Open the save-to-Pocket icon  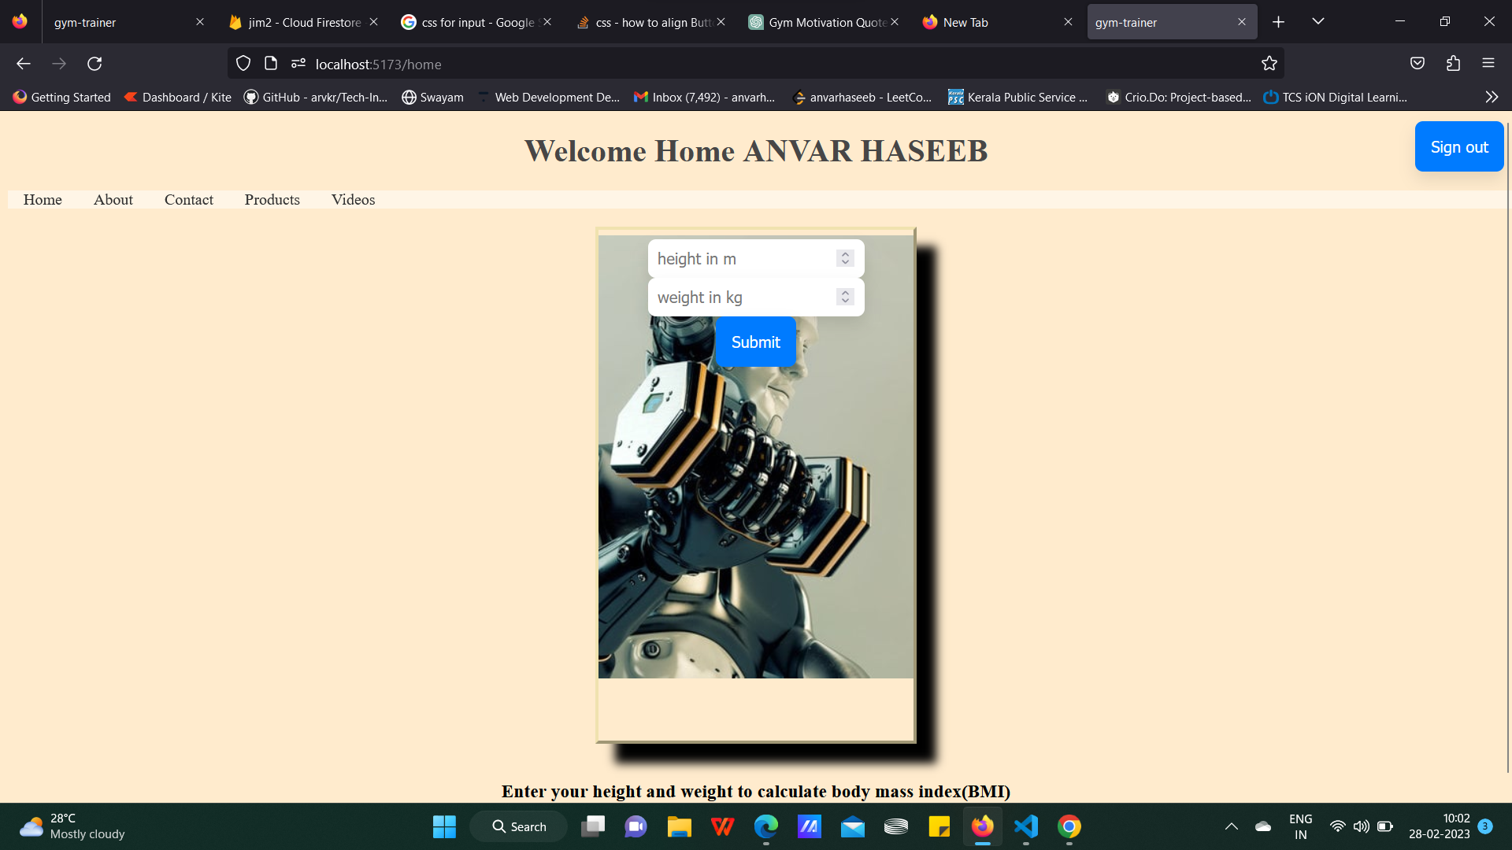point(1417,63)
